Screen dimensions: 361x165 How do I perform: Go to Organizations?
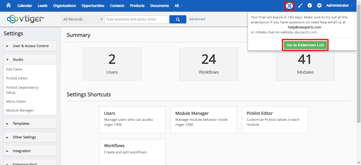(x=64, y=6)
